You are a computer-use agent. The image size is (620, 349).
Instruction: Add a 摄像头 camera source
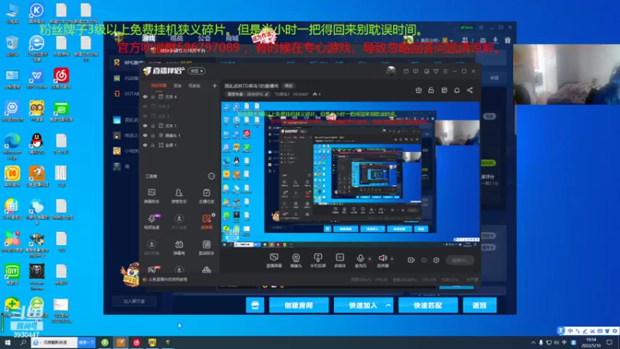click(296, 261)
